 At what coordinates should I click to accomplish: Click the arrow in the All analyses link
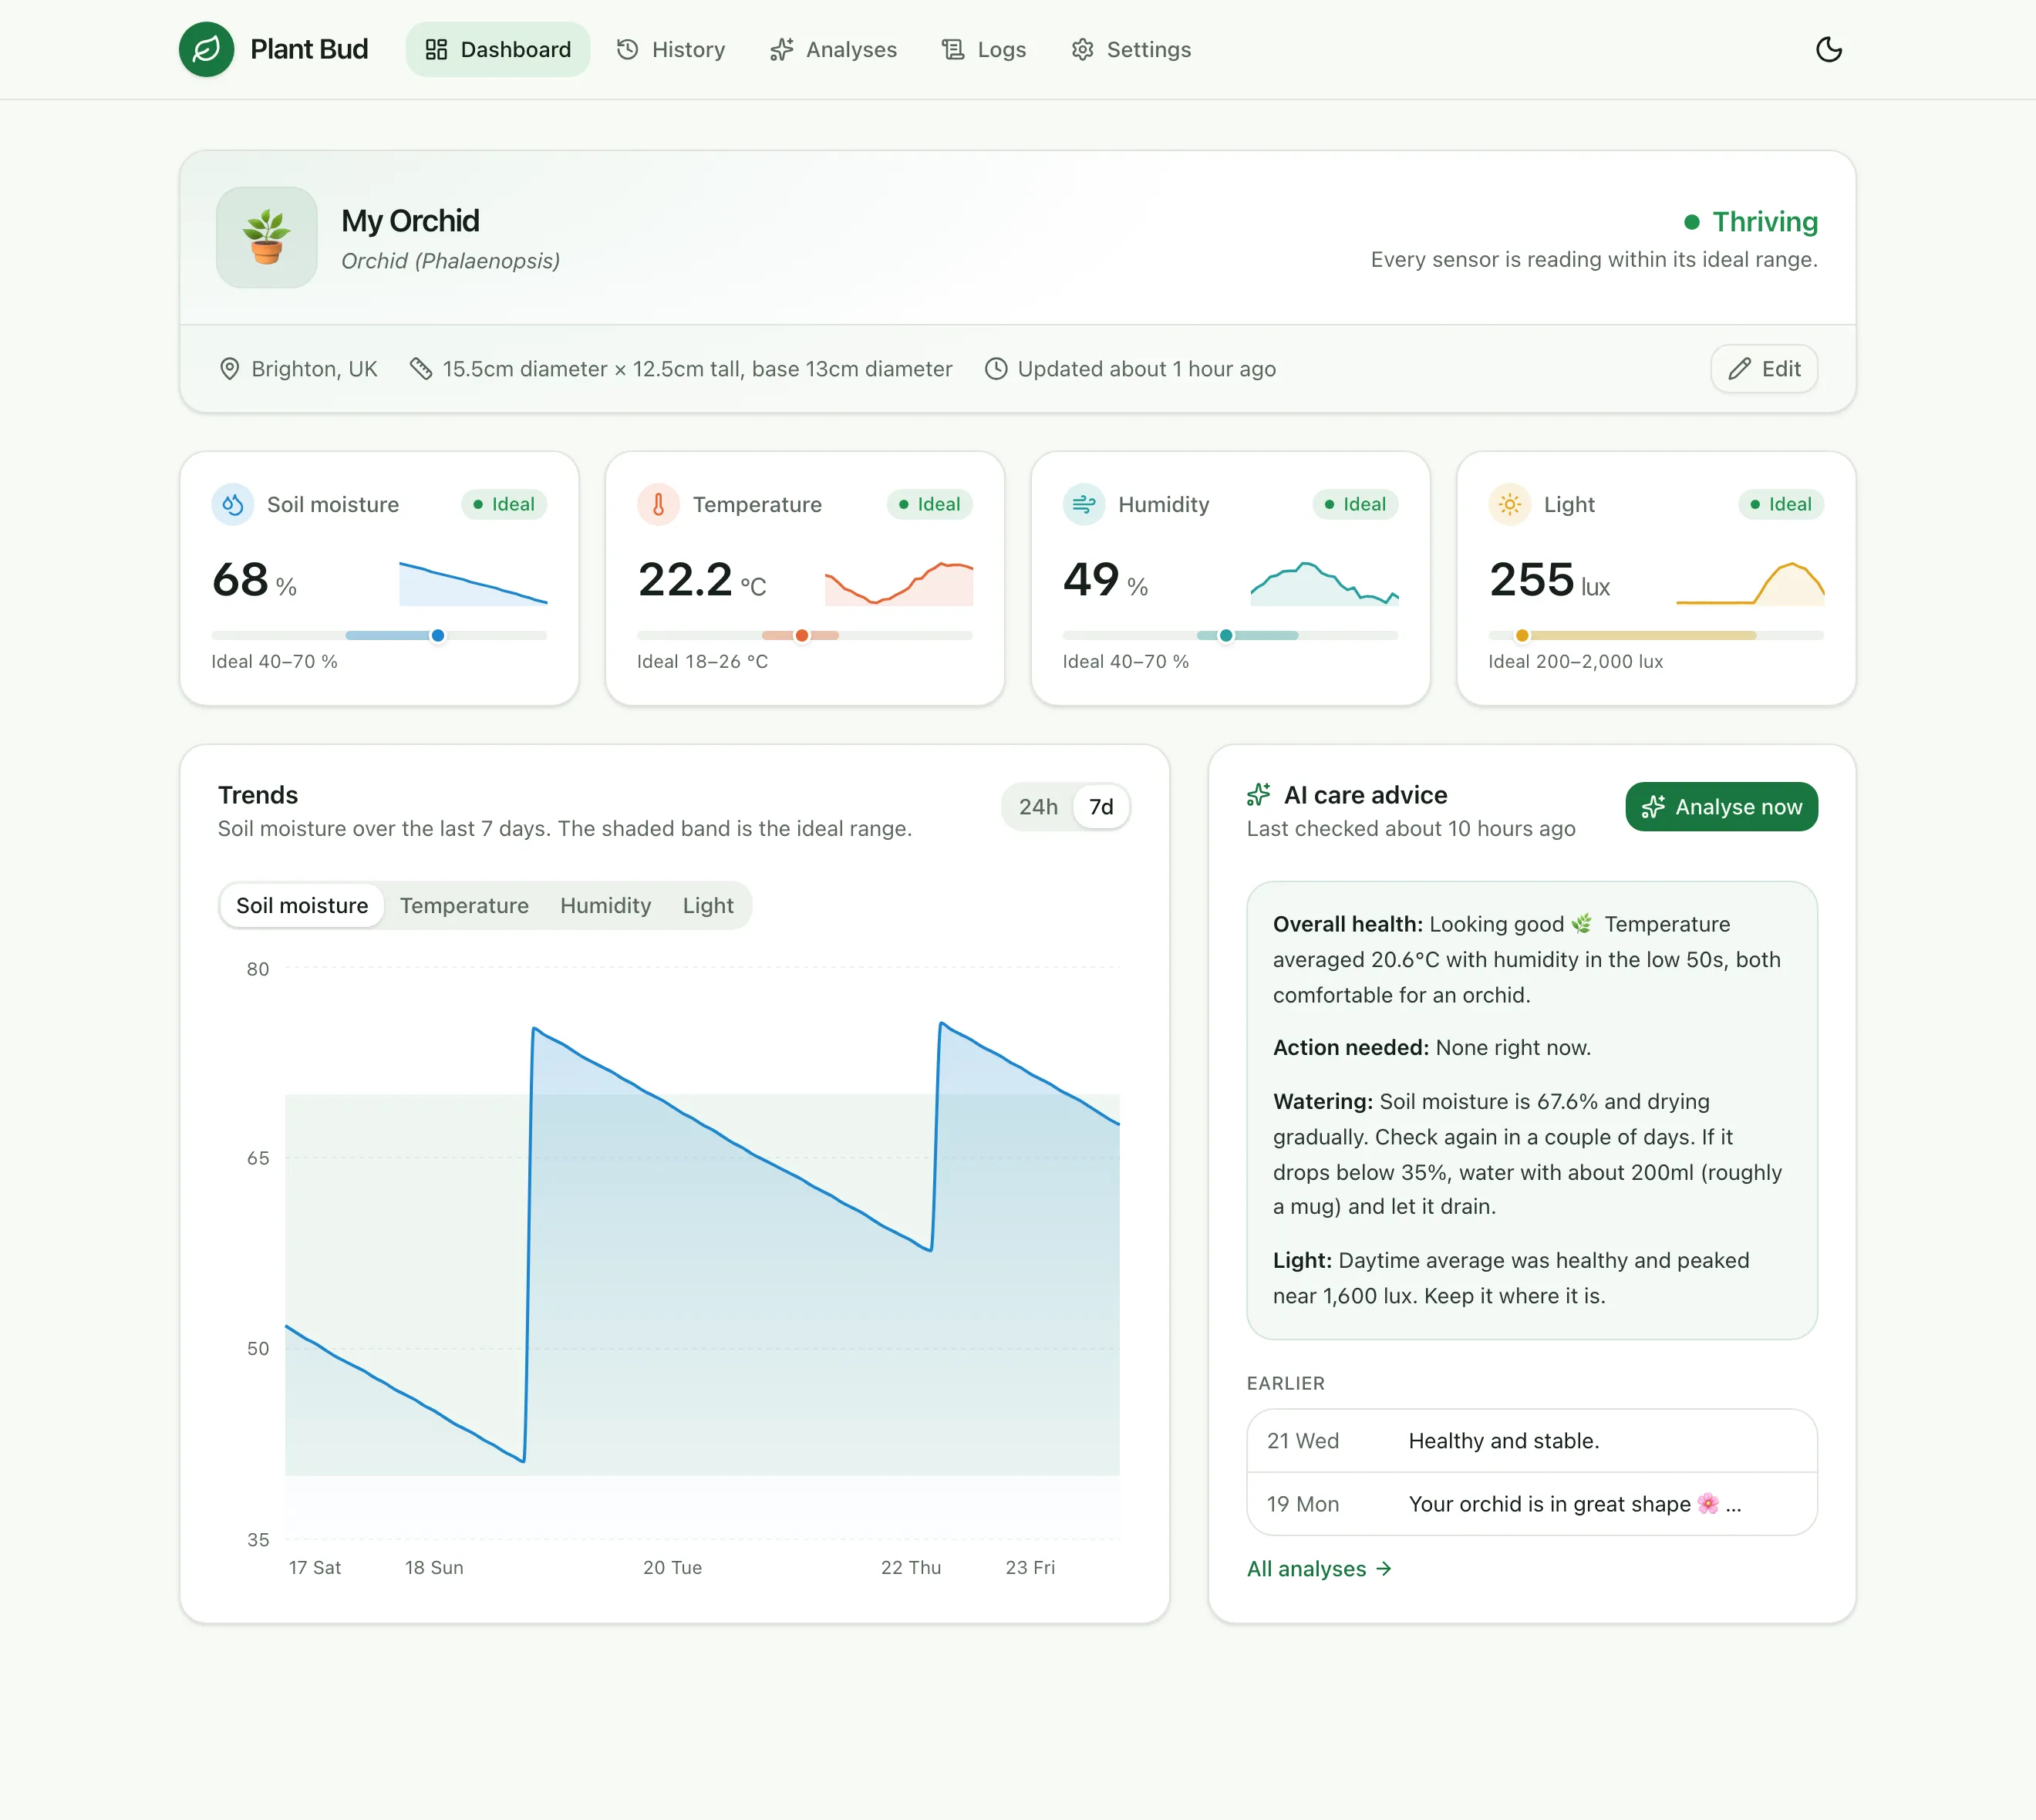[1384, 1569]
